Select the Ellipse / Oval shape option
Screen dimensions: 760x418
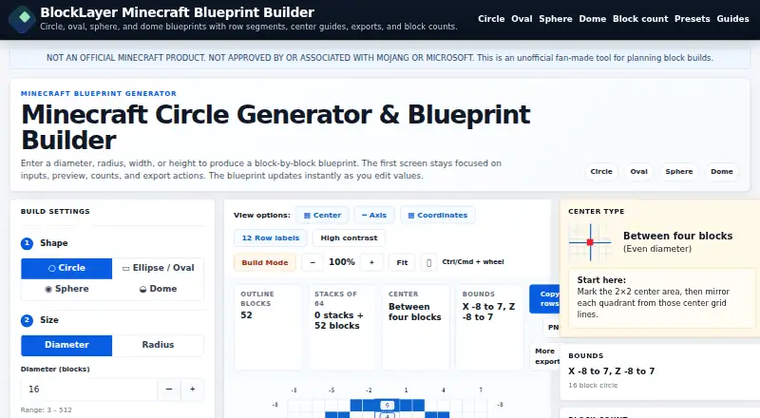tap(158, 268)
